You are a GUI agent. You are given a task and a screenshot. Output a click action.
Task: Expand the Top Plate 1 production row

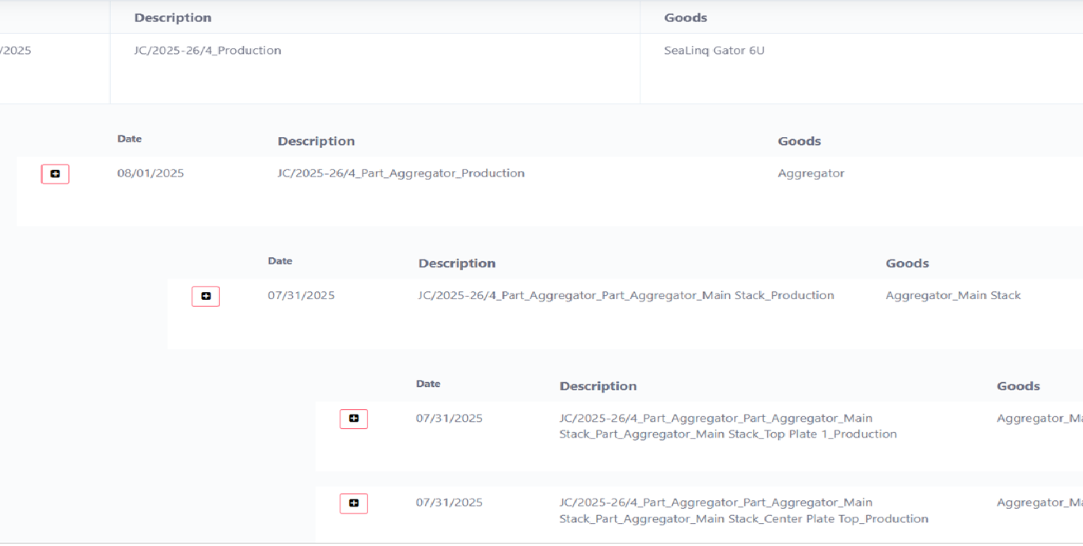point(354,419)
